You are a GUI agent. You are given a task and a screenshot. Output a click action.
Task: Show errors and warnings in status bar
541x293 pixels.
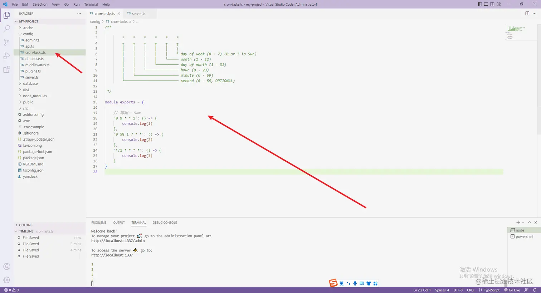point(11,290)
